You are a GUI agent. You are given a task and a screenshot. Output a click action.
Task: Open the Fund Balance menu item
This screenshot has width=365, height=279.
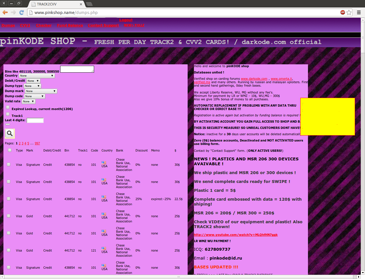pyautogui.click(x=70, y=25)
